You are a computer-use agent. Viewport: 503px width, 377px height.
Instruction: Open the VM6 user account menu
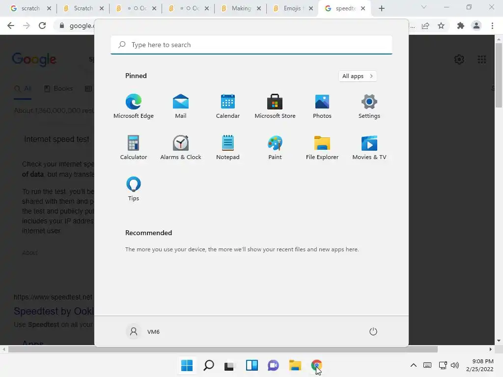pos(143,331)
